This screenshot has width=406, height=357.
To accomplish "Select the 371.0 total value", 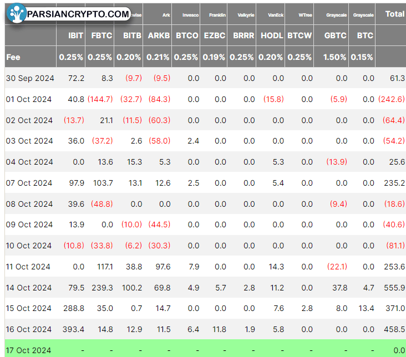I will [395, 309].
